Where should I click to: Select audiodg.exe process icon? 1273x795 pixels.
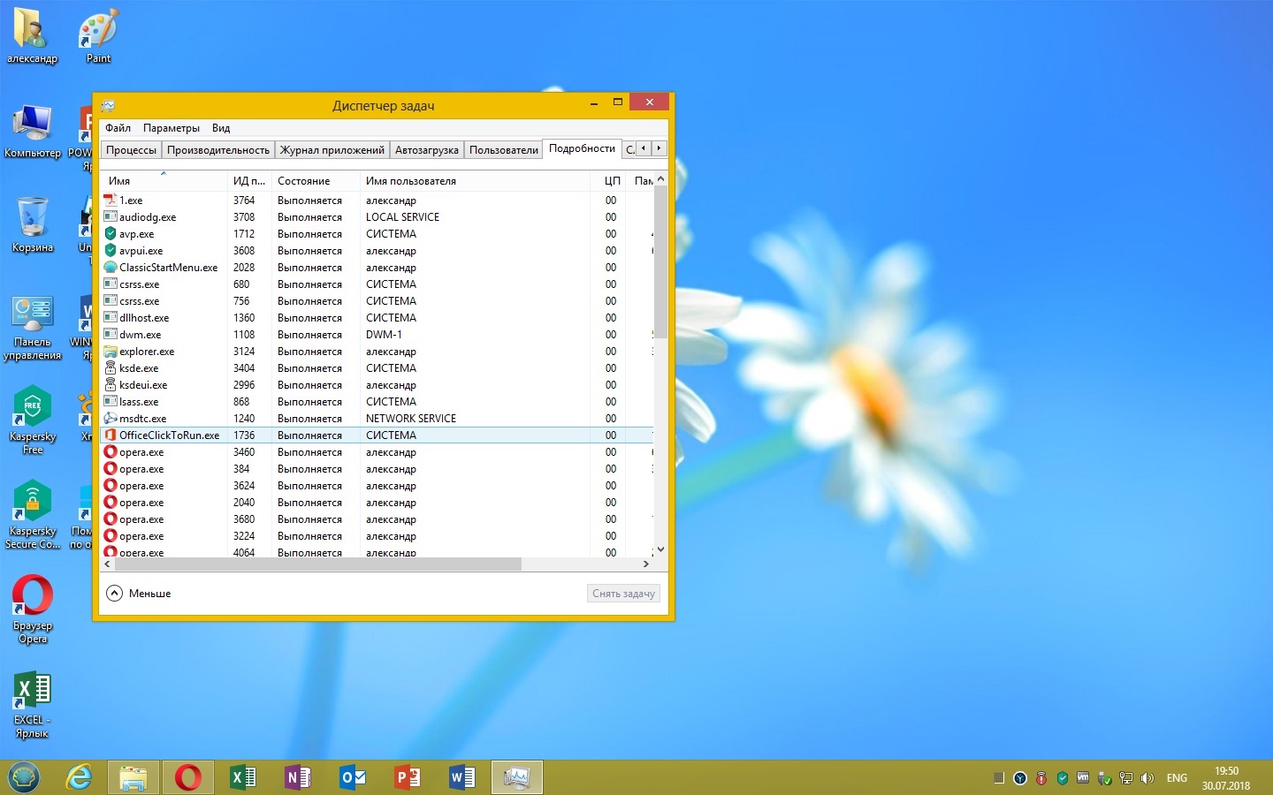pyautogui.click(x=110, y=217)
